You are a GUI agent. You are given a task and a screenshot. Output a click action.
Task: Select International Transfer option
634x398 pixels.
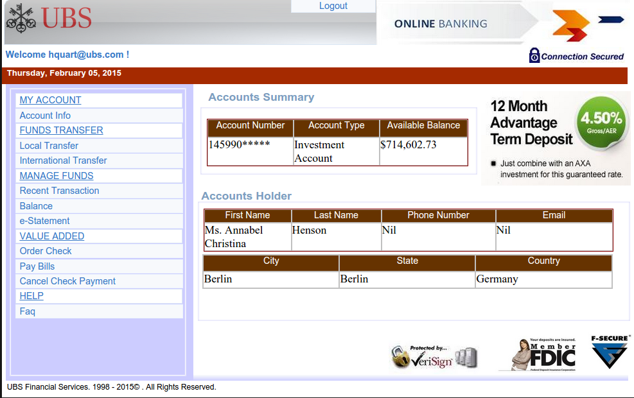tap(63, 161)
